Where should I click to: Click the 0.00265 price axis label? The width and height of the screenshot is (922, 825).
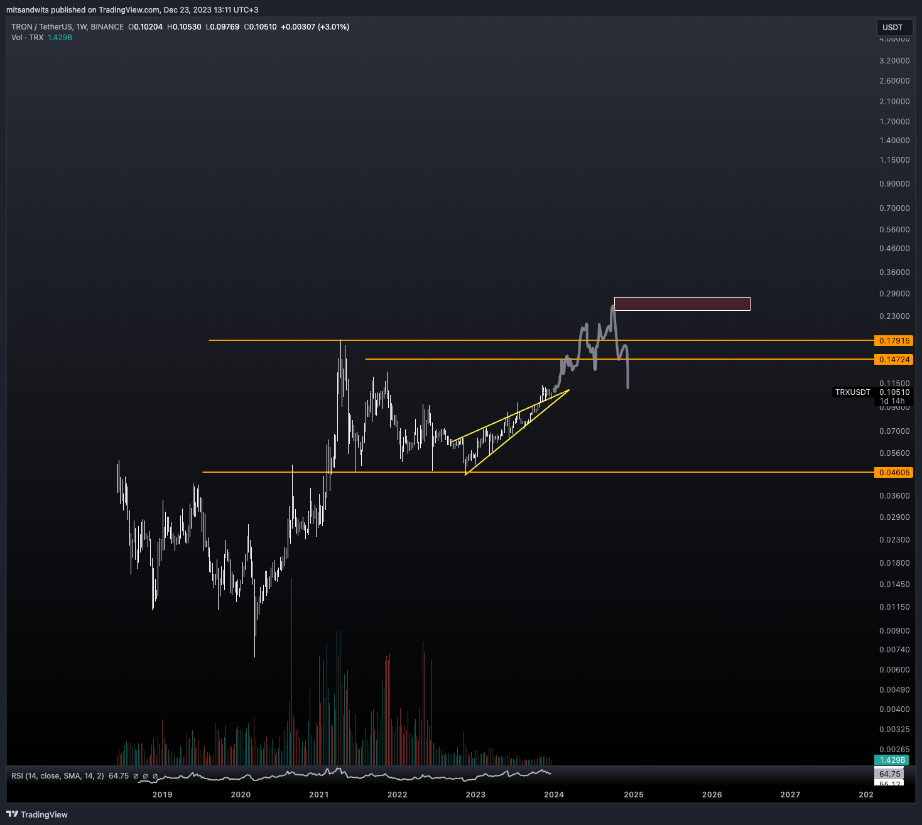894,750
